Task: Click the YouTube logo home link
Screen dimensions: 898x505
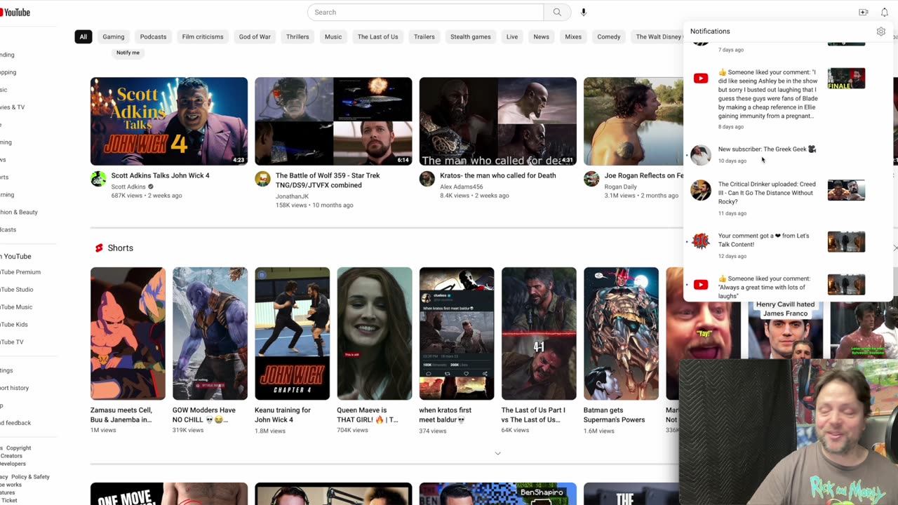Action: coord(15,12)
